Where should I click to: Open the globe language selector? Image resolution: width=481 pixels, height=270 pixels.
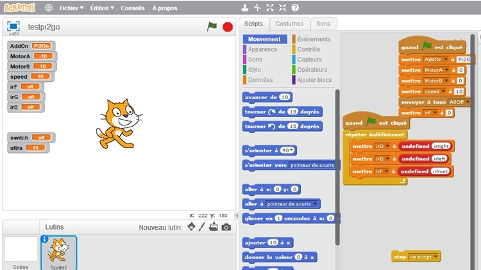(49, 8)
